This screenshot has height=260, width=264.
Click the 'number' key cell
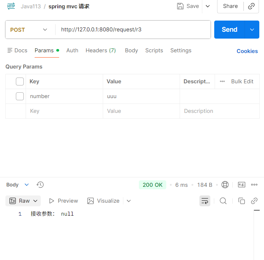click(64, 96)
